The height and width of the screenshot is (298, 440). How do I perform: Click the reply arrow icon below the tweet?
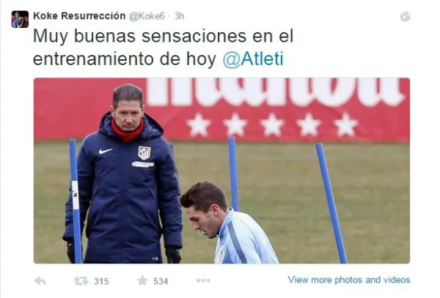[x=40, y=280]
